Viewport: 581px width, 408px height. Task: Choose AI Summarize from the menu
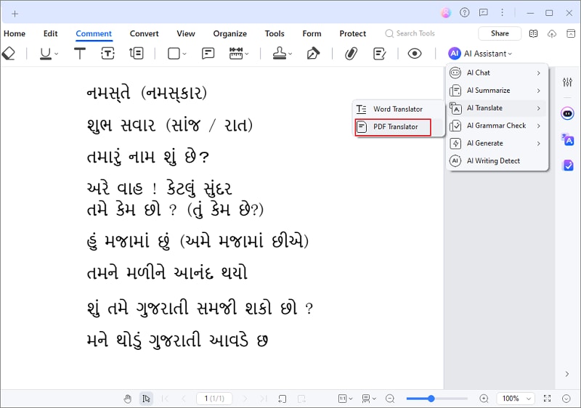(497, 90)
